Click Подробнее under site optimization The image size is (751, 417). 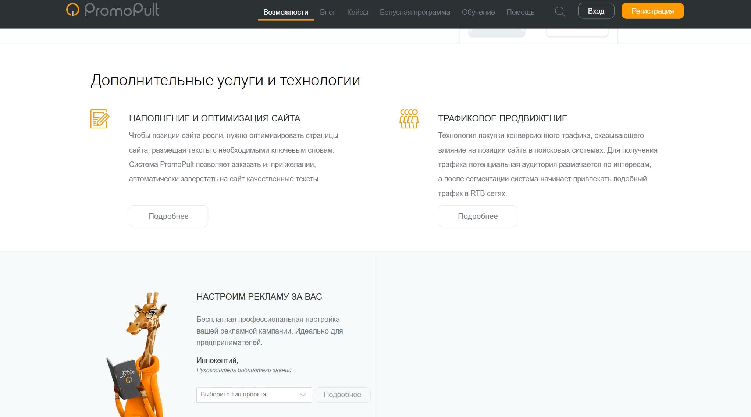[168, 216]
